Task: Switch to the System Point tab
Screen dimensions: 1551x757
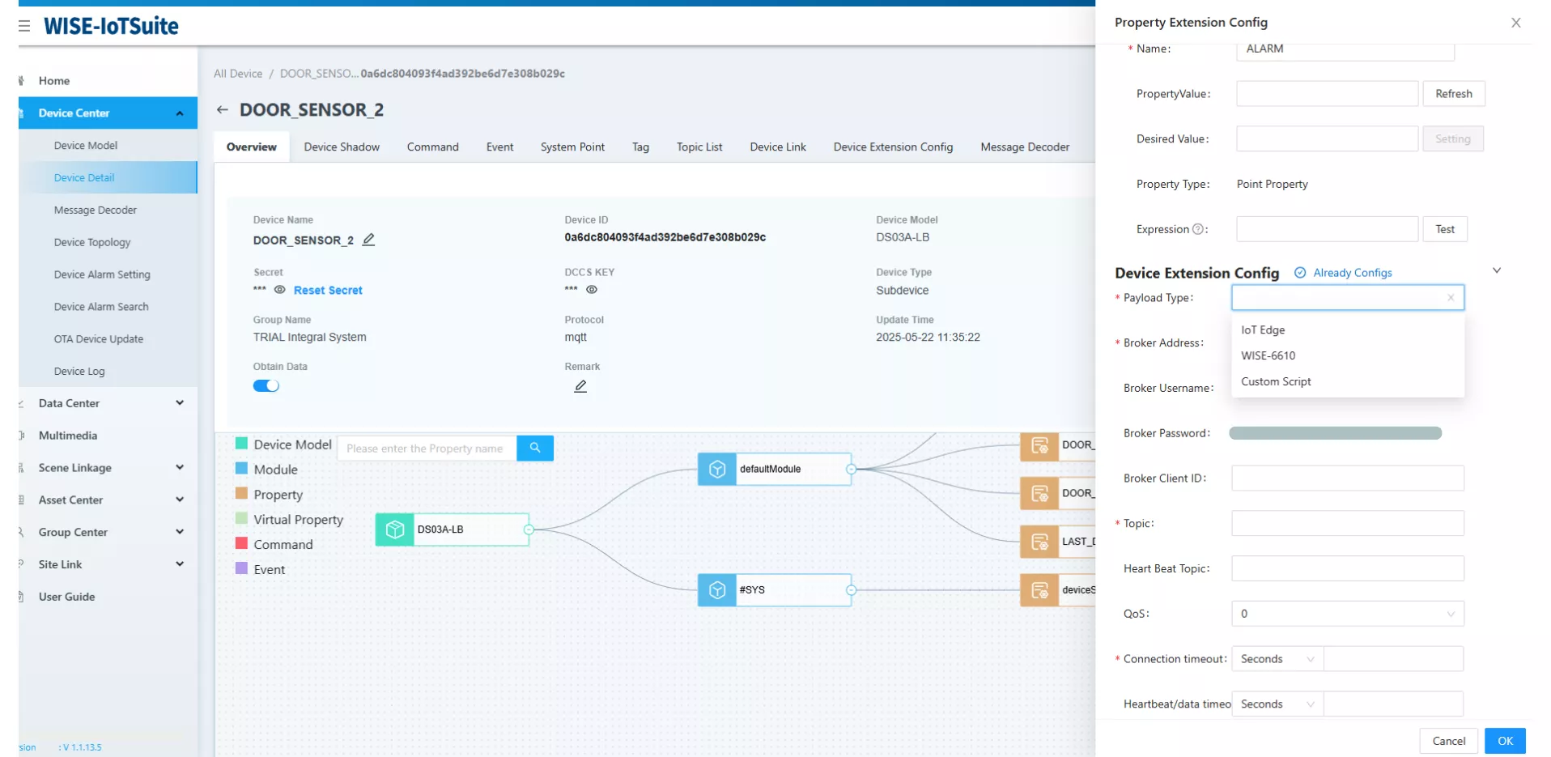Action: 572,147
